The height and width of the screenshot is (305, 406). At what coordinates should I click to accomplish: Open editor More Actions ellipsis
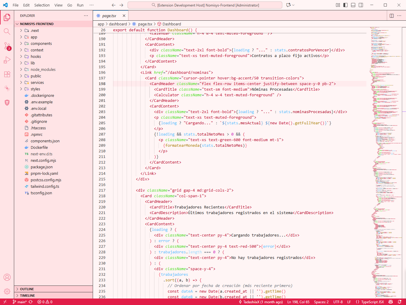pos(400,16)
